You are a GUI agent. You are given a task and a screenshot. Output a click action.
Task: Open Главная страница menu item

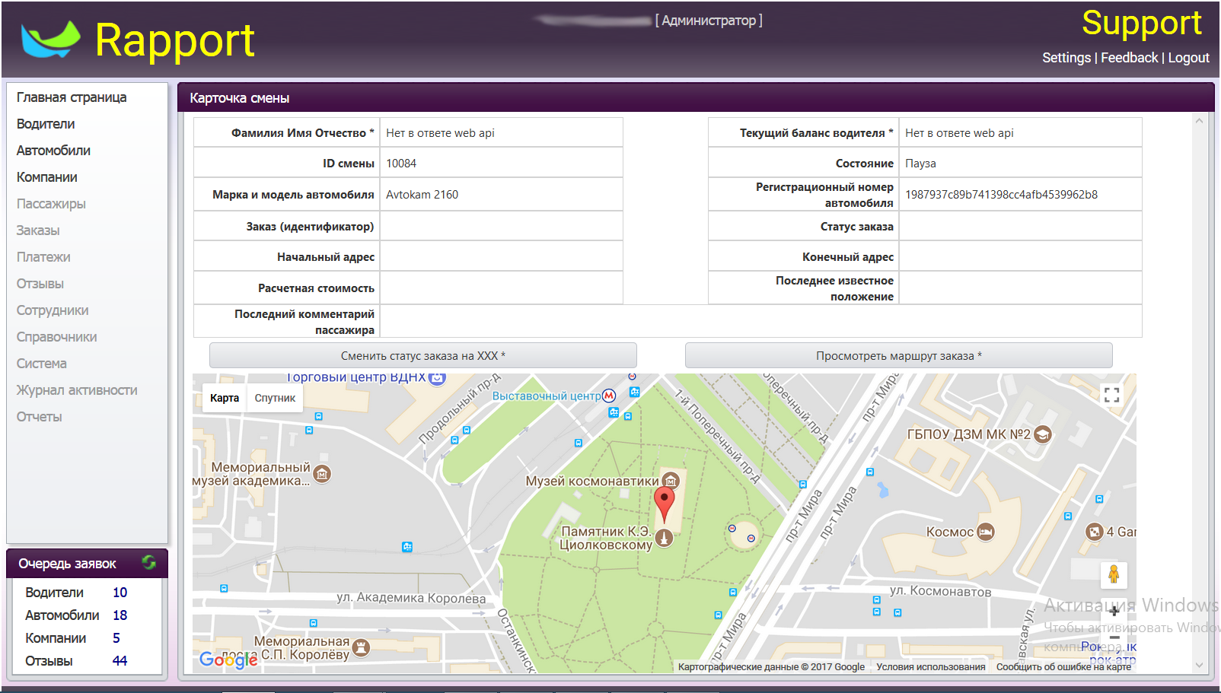[x=72, y=97]
